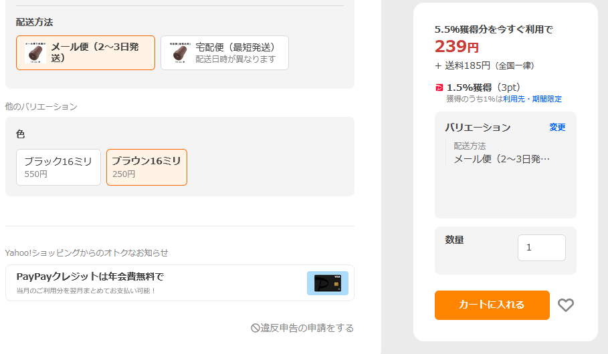Click the heart favorite icon
608x354 pixels.
click(566, 305)
